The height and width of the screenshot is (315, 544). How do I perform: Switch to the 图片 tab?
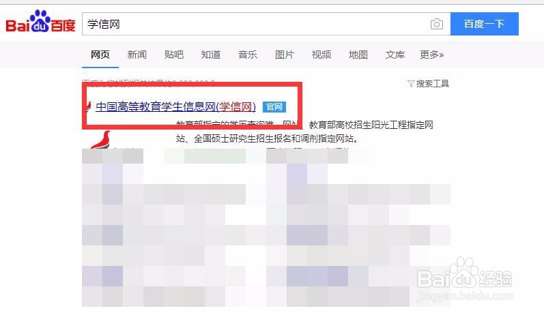coord(285,55)
